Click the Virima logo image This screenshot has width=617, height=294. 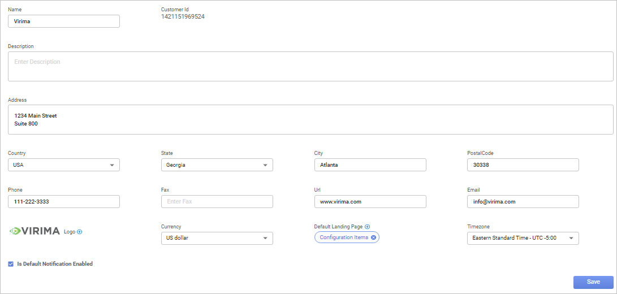pyautogui.click(x=34, y=231)
